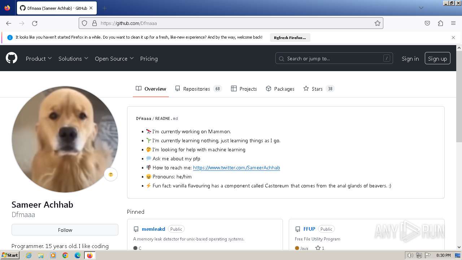Click the Dfmaaa link in README header
Image resolution: width=462 pixels, height=260 pixels.
(144, 118)
